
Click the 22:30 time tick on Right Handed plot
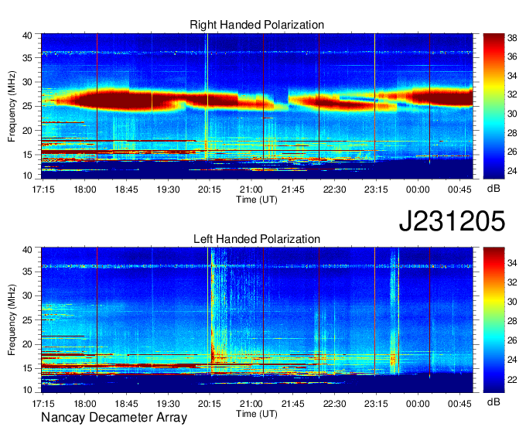click(x=334, y=190)
